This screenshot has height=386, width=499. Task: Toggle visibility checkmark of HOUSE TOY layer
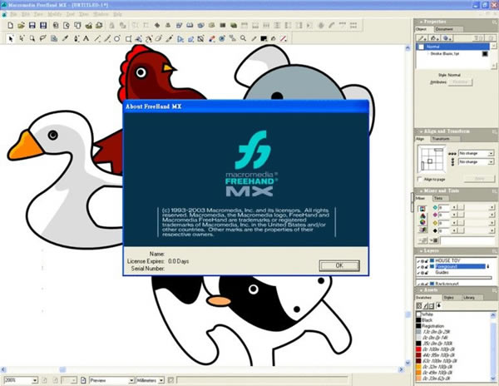tap(418, 261)
